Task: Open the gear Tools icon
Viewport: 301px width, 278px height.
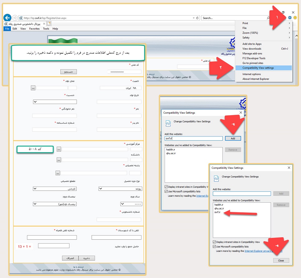Action: [290, 18]
